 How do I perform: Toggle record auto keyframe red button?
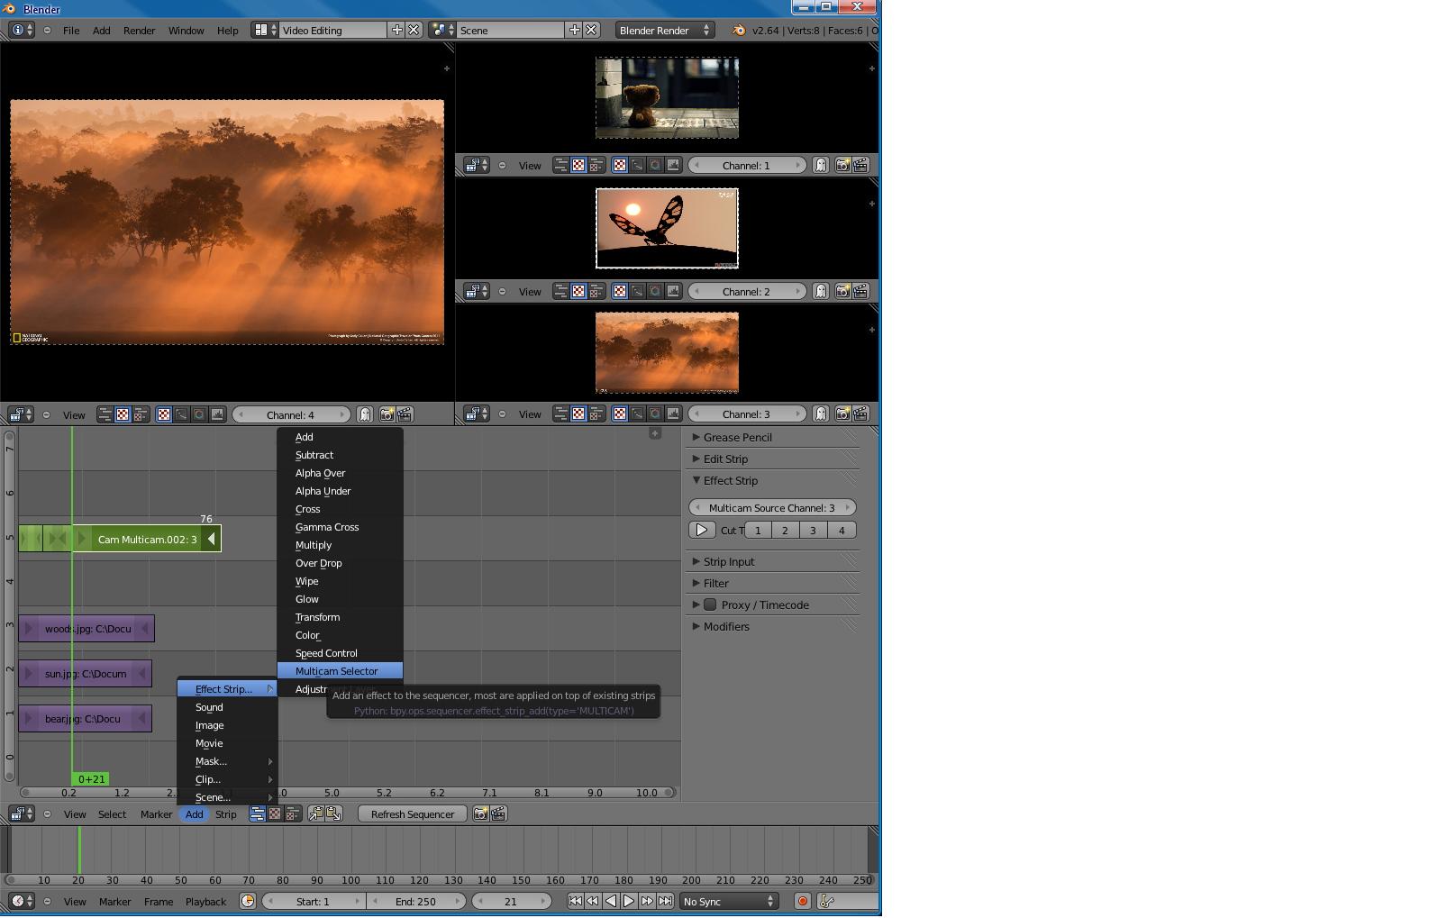click(x=802, y=901)
